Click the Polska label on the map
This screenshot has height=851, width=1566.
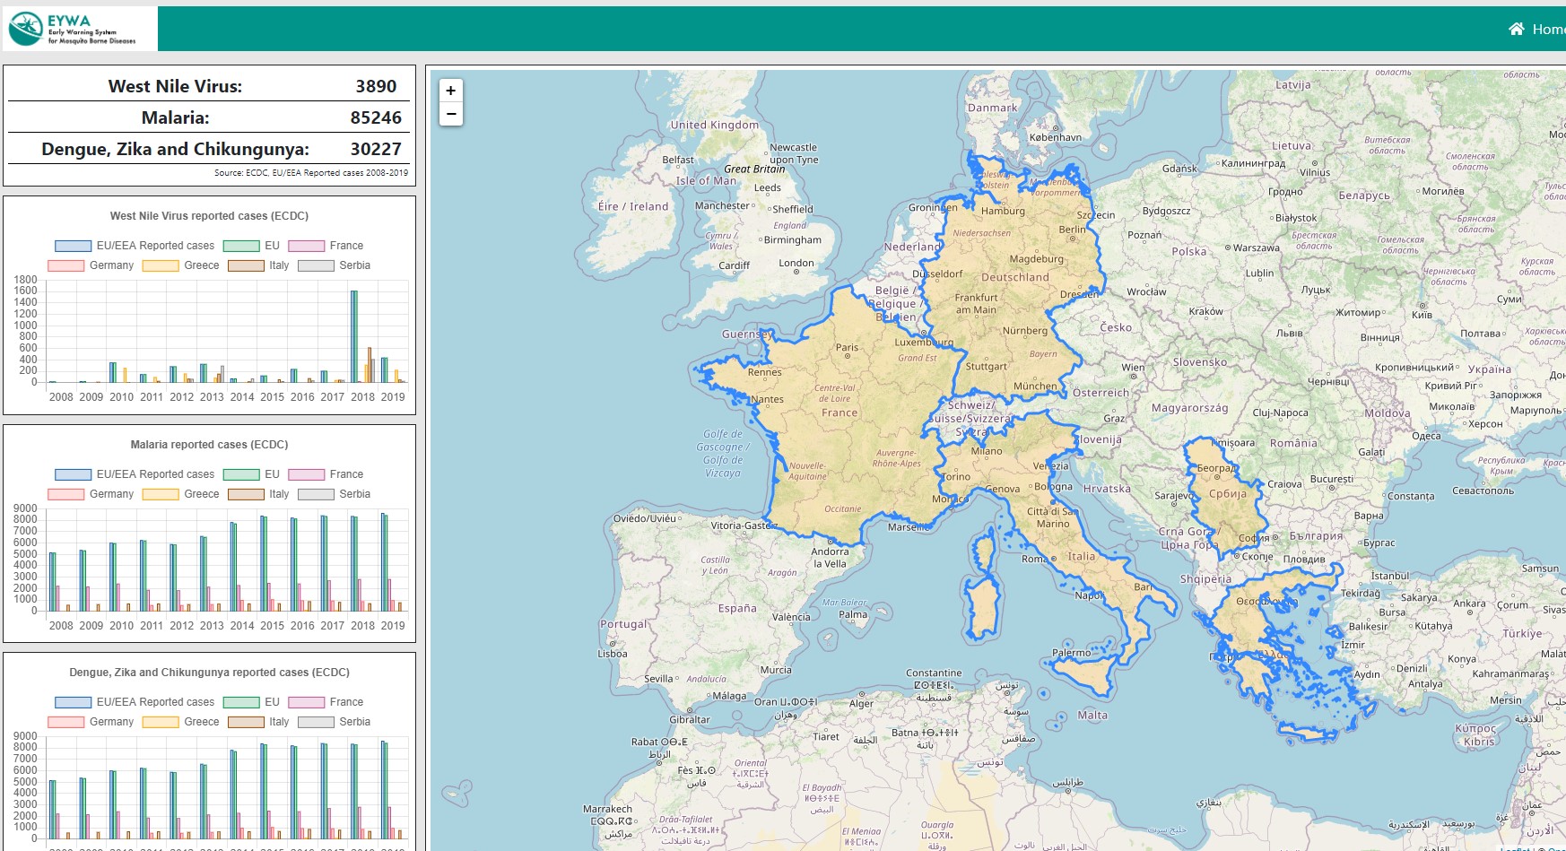1189,251
